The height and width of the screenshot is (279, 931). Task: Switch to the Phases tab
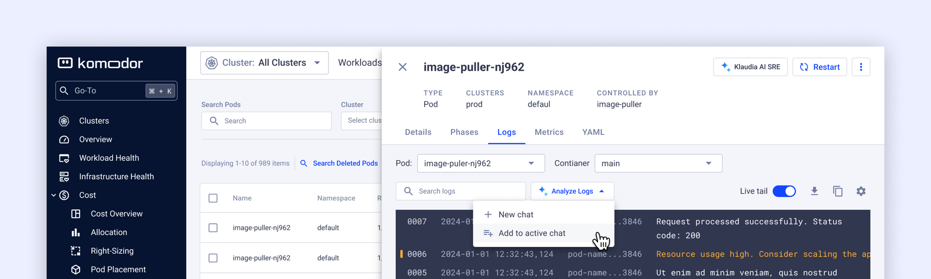(464, 132)
